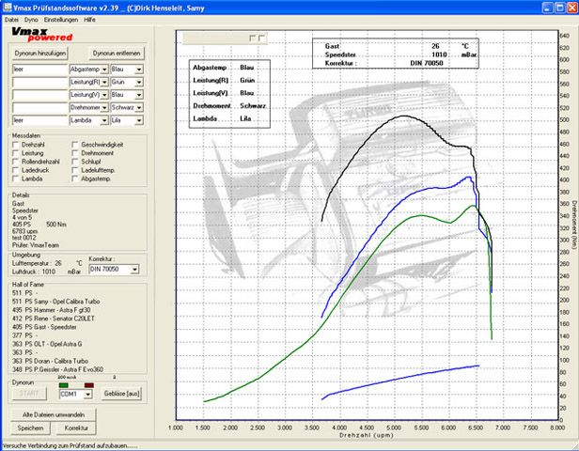This screenshot has width=579, height=451.
Task: Click 'Drehmoment Schwarz' in chart legend
Action: pos(229,106)
